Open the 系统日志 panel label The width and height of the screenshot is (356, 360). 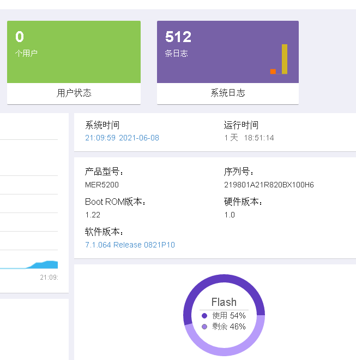[x=228, y=93]
